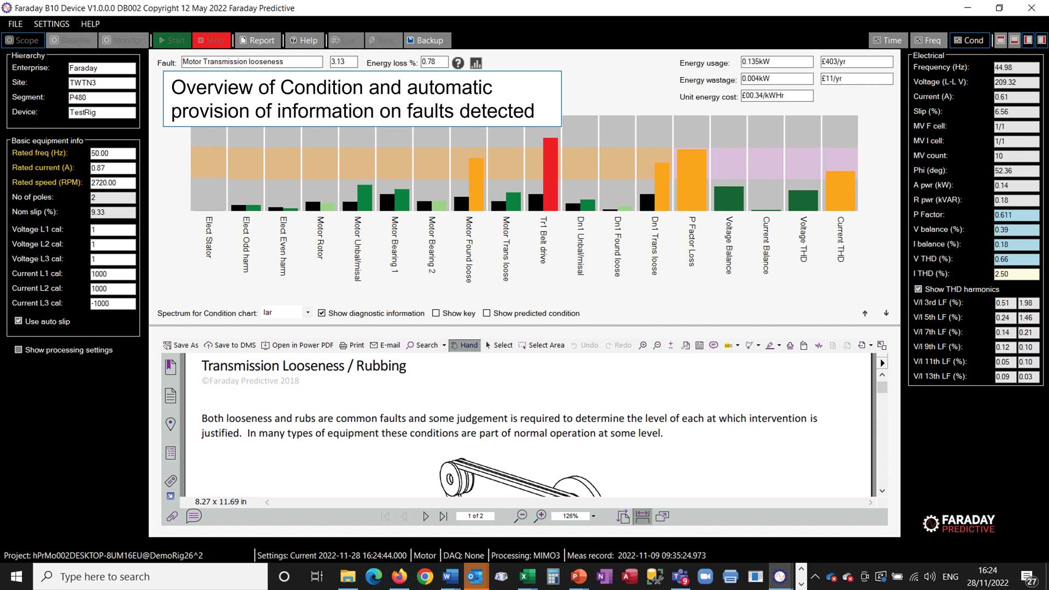Uncheck Use auto slip checkbox
The image size is (1049, 590).
click(19, 321)
